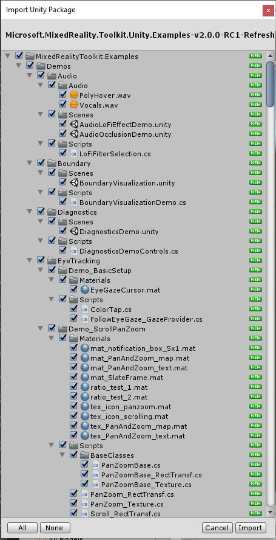Click the Import button
This screenshot has height=540, width=276.
251,528
